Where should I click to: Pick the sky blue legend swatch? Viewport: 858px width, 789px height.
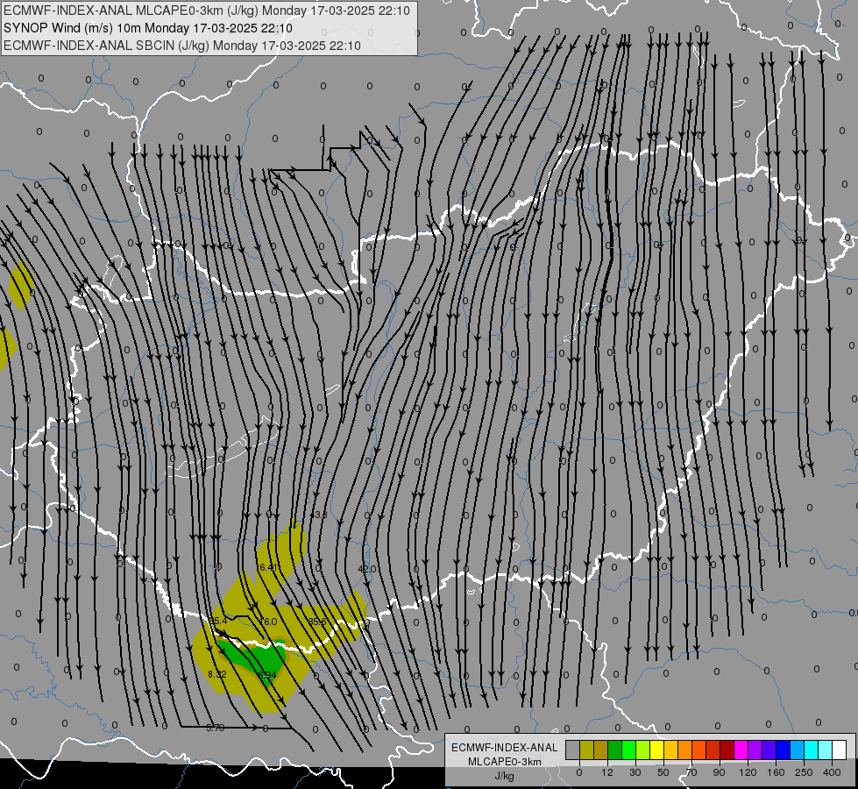(x=798, y=750)
